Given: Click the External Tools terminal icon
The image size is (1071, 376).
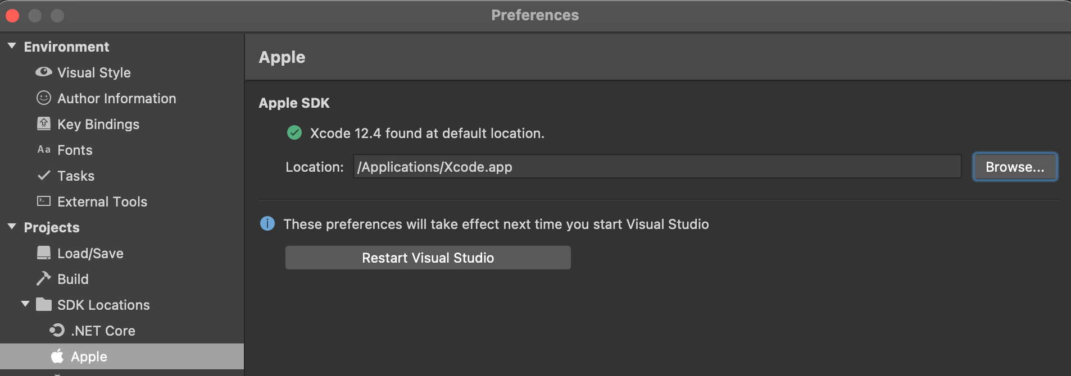Looking at the screenshot, I should pos(43,201).
